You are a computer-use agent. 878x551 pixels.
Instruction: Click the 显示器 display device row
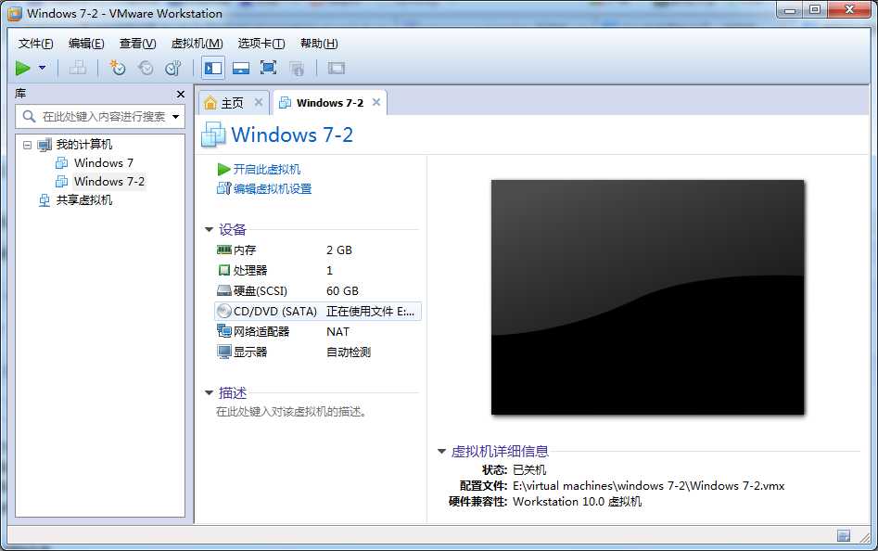[x=317, y=352]
